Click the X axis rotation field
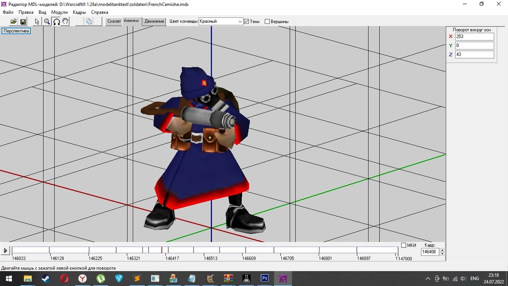This screenshot has height=286, width=508. [x=475, y=37]
